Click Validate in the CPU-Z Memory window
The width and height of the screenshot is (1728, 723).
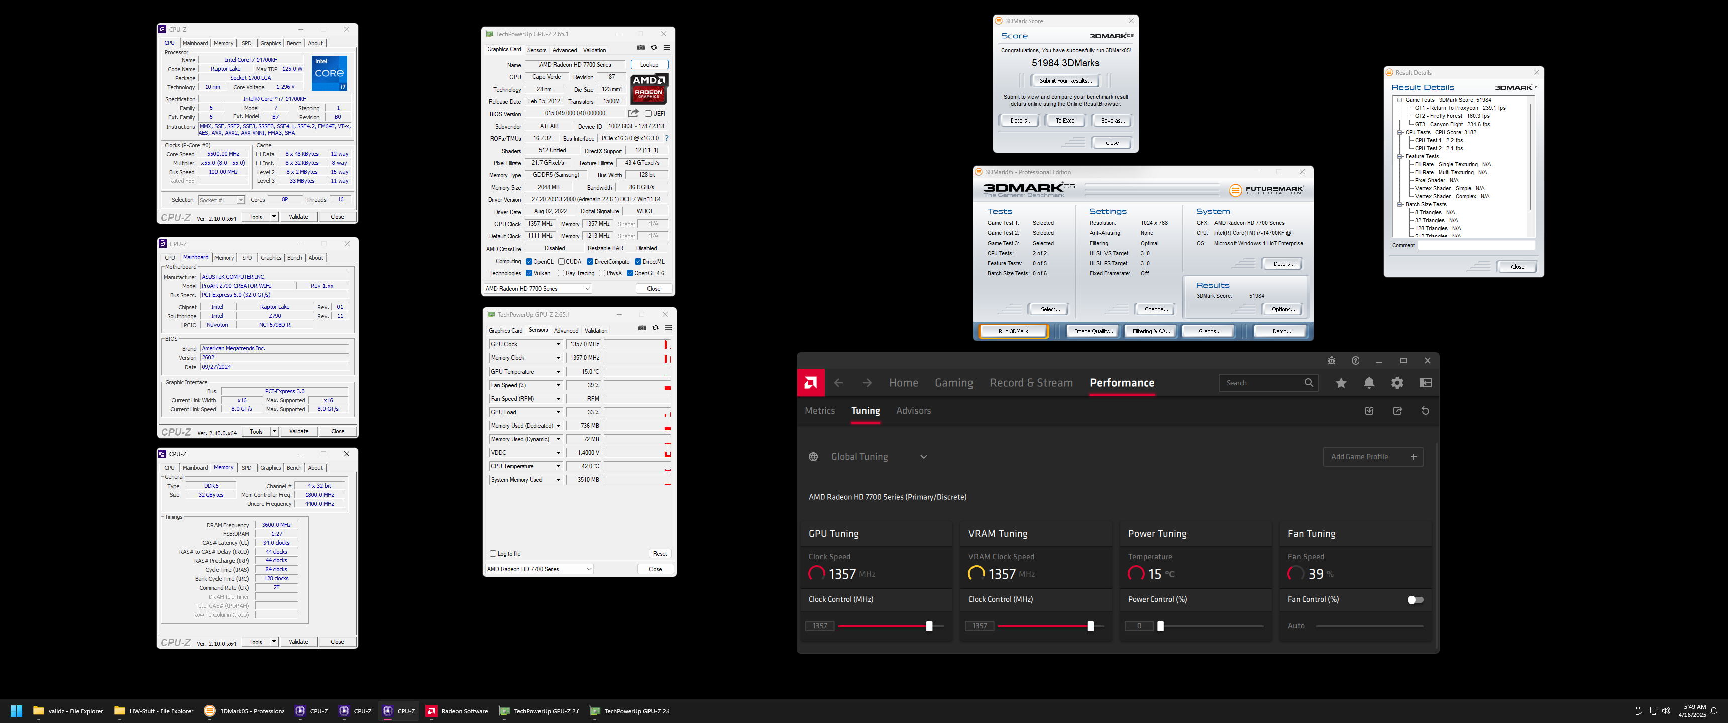298,642
